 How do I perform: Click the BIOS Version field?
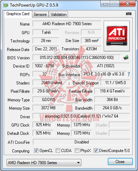coord(77,58)
